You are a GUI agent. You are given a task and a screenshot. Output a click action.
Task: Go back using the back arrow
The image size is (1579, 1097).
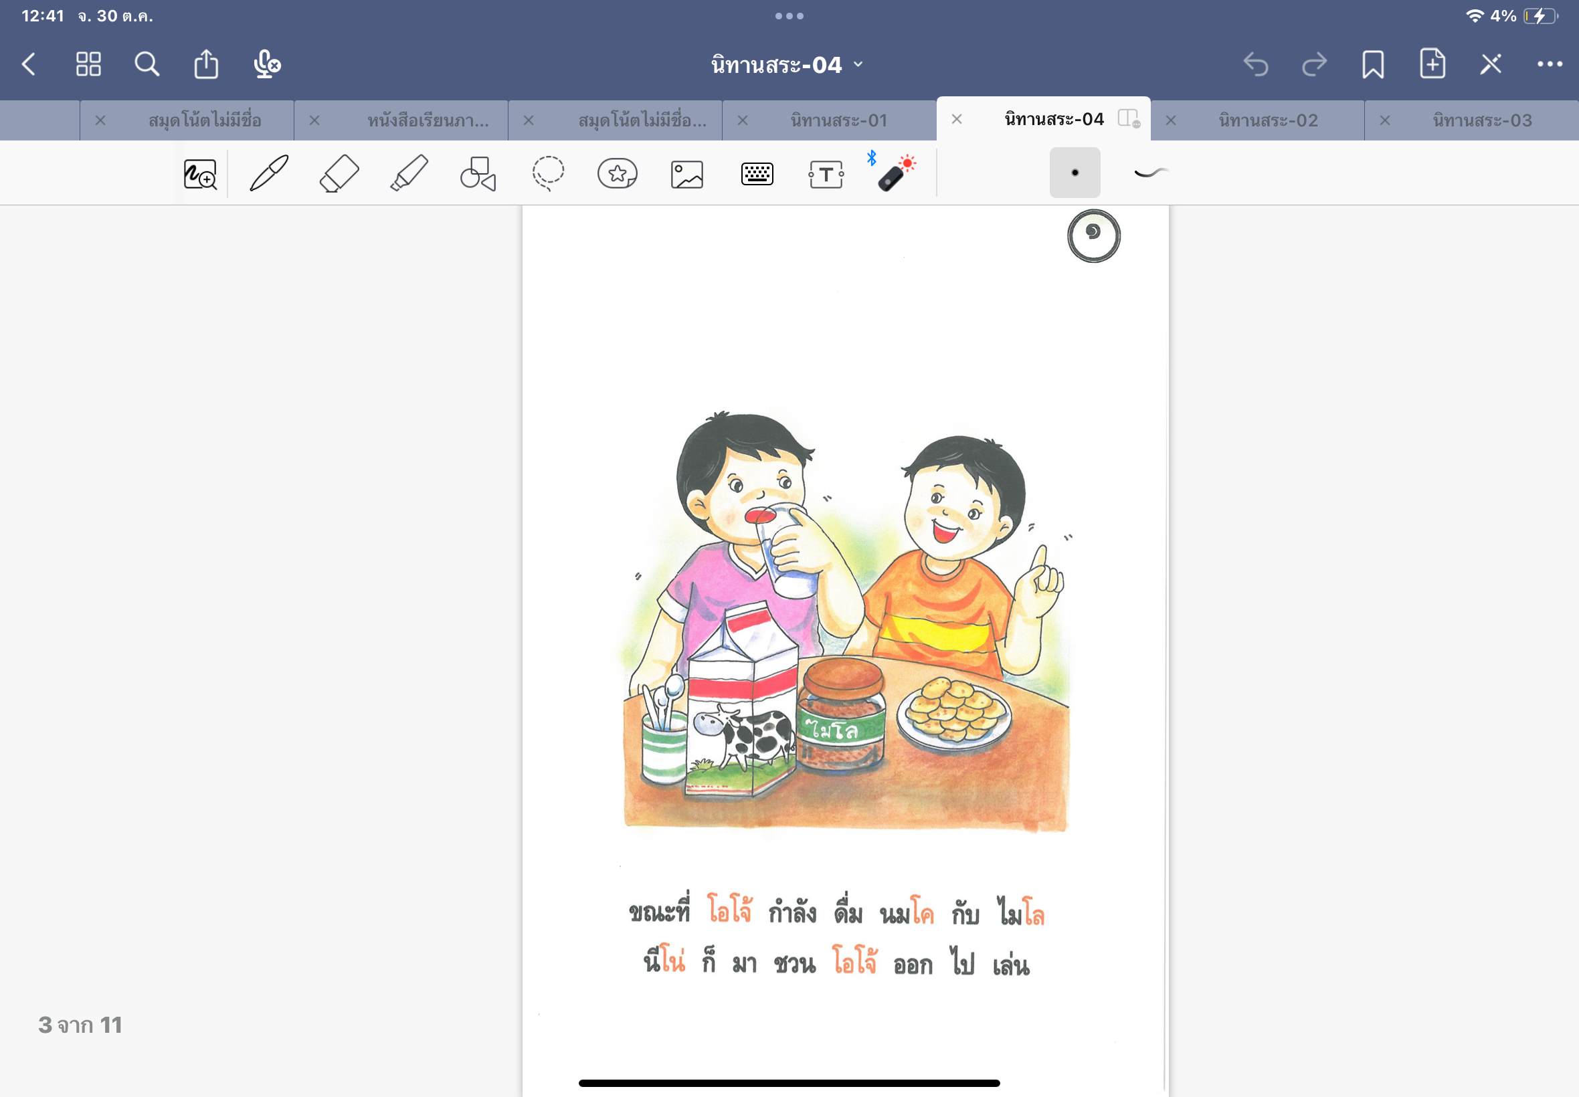(29, 65)
